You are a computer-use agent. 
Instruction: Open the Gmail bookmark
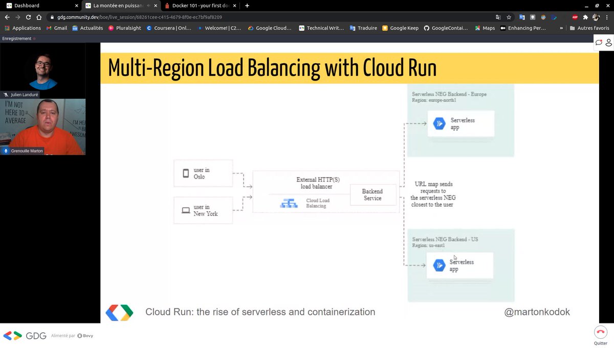[57, 28]
